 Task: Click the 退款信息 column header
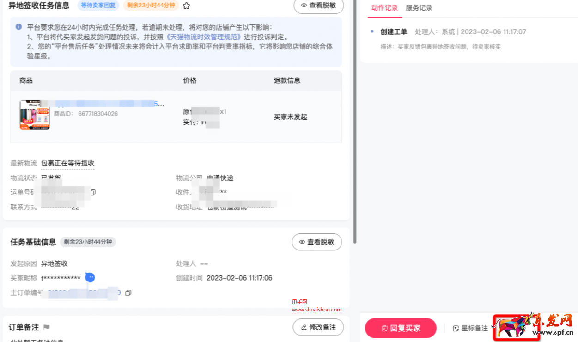(x=287, y=80)
